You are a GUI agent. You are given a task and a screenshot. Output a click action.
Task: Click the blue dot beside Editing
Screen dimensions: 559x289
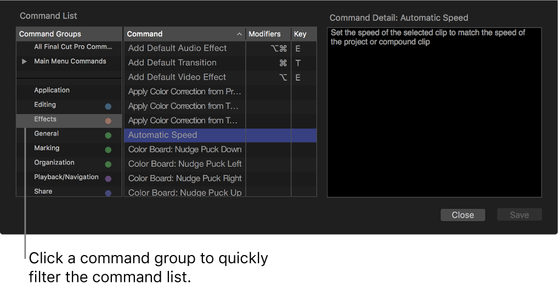(x=108, y=106)
